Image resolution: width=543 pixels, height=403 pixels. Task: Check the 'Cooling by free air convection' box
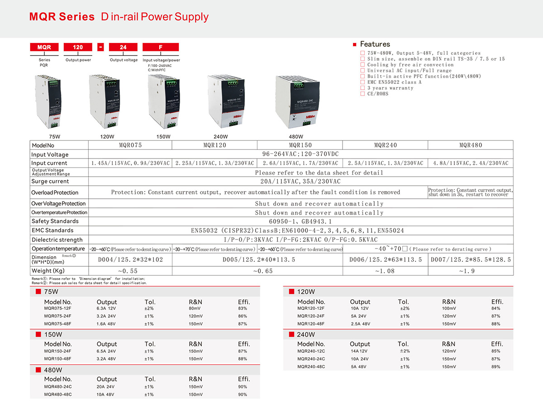click(x=362, y=65)
